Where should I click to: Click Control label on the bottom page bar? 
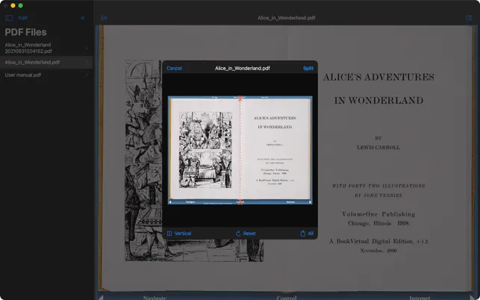[x=287, y=298]
